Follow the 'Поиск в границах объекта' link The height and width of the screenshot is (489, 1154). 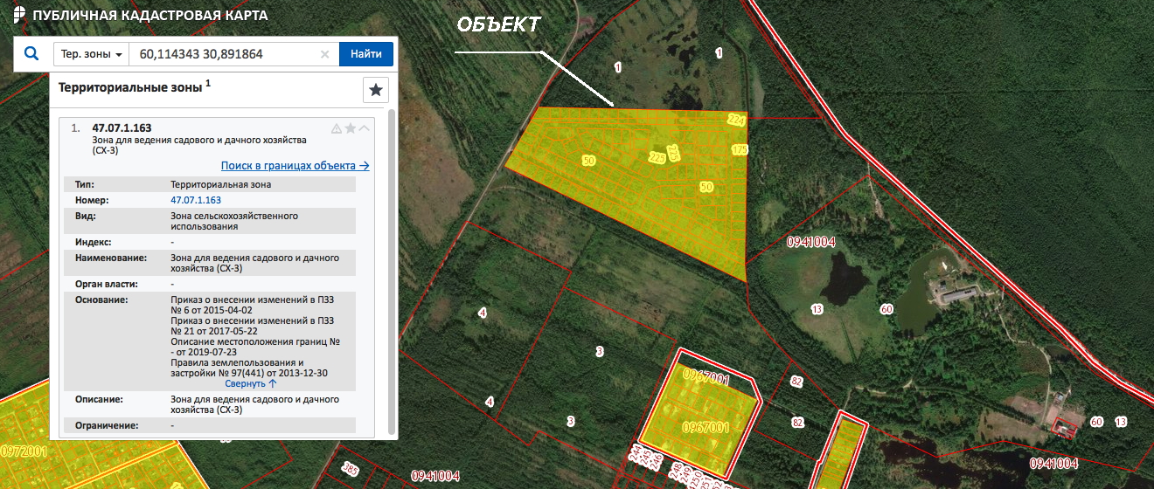pyautogui.click(x=295, y=165)
